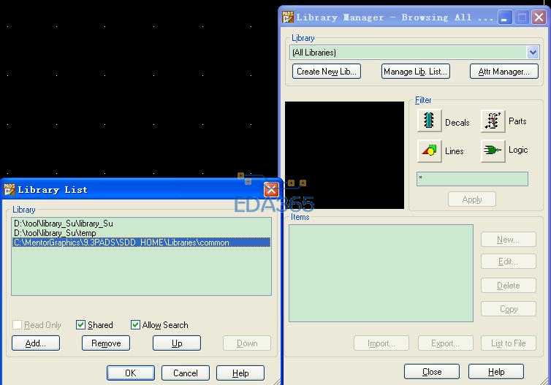Minimize the Library Manager window
Viewport: 551px width, 385px height.
click(x=505, y=17)
